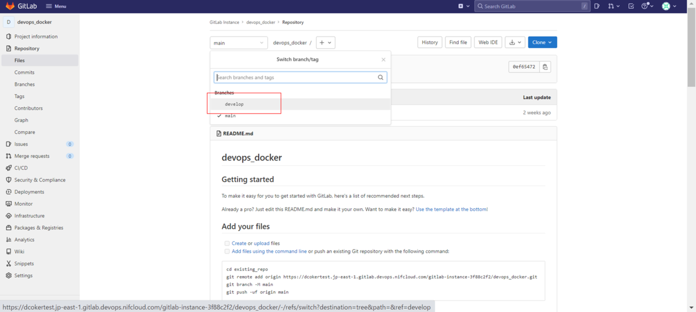Screen dimensions: 696x312
Task: Open the Web IDE button
Action: coord(488,42)
